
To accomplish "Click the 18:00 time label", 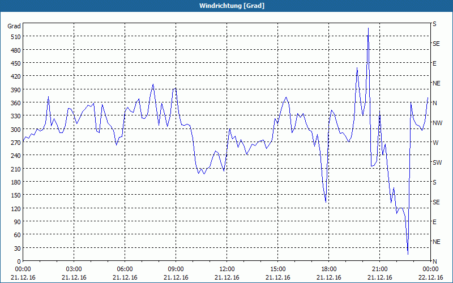I will 329,269.
